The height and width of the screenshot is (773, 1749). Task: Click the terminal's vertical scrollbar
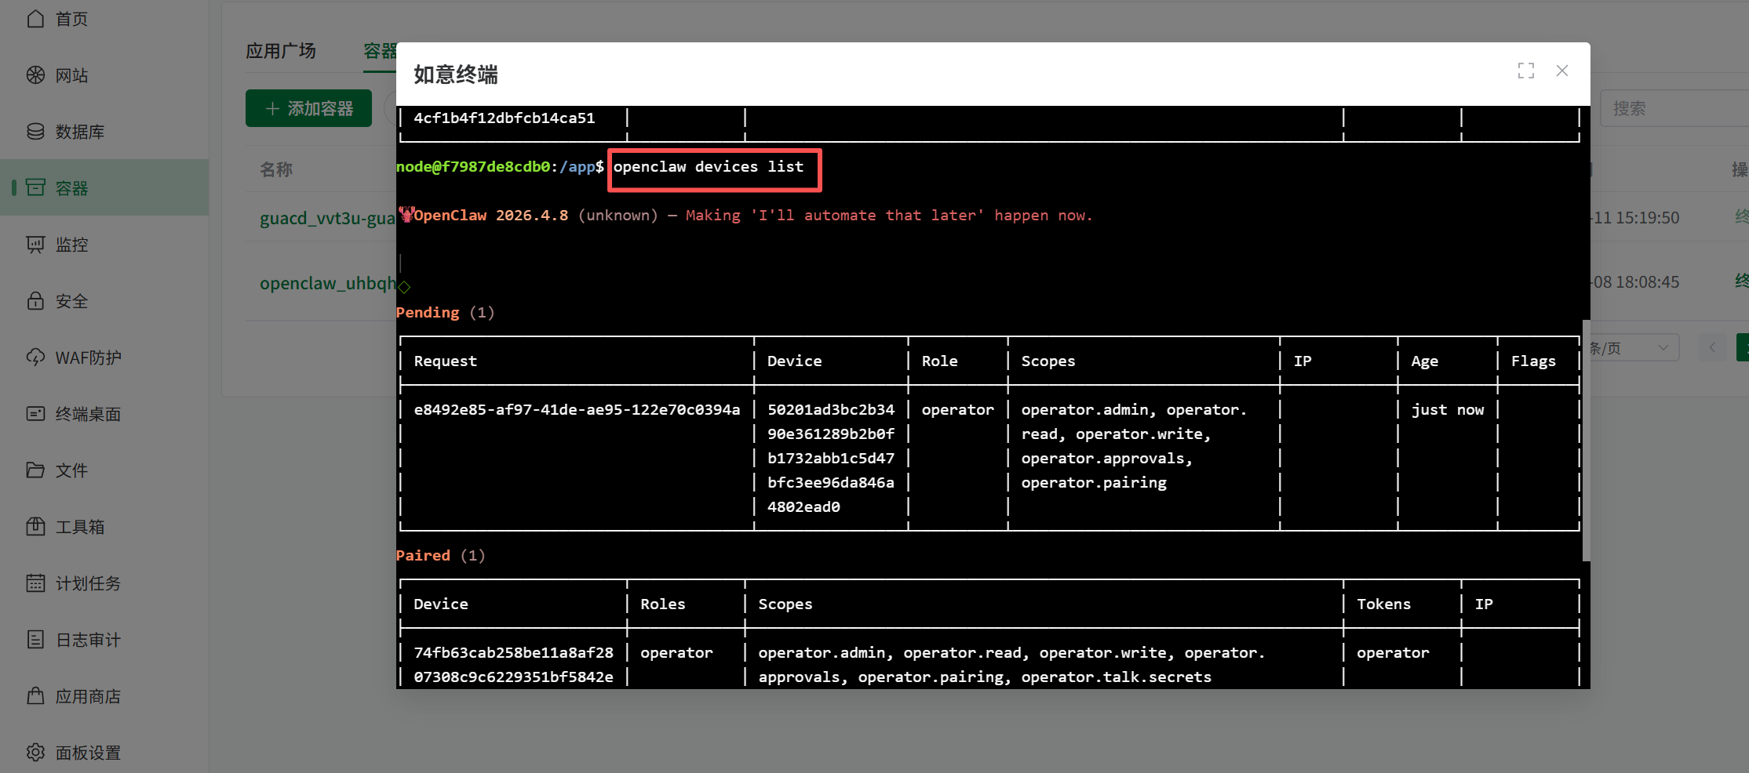point(1586,439)
